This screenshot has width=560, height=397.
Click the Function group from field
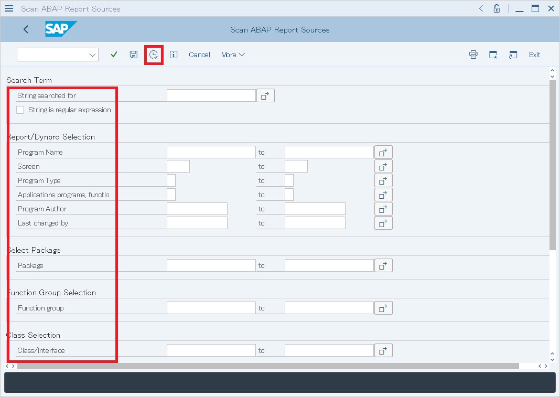click(x=211, y=308)
